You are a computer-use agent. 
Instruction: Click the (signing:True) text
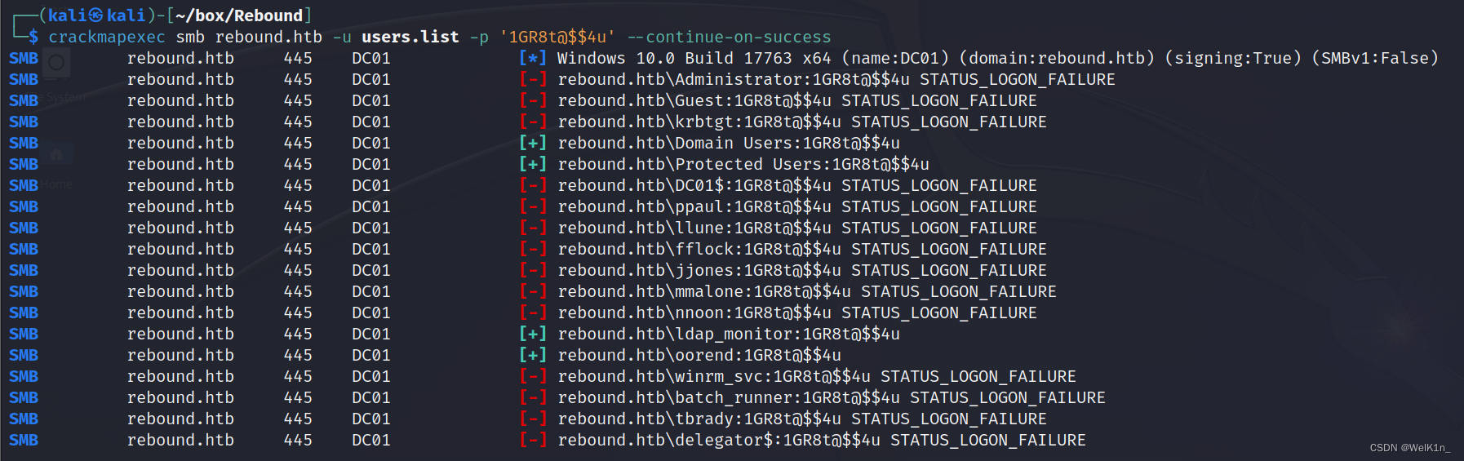[1233, 58]
